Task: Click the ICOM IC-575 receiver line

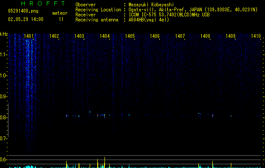Action: click(169, 15)
